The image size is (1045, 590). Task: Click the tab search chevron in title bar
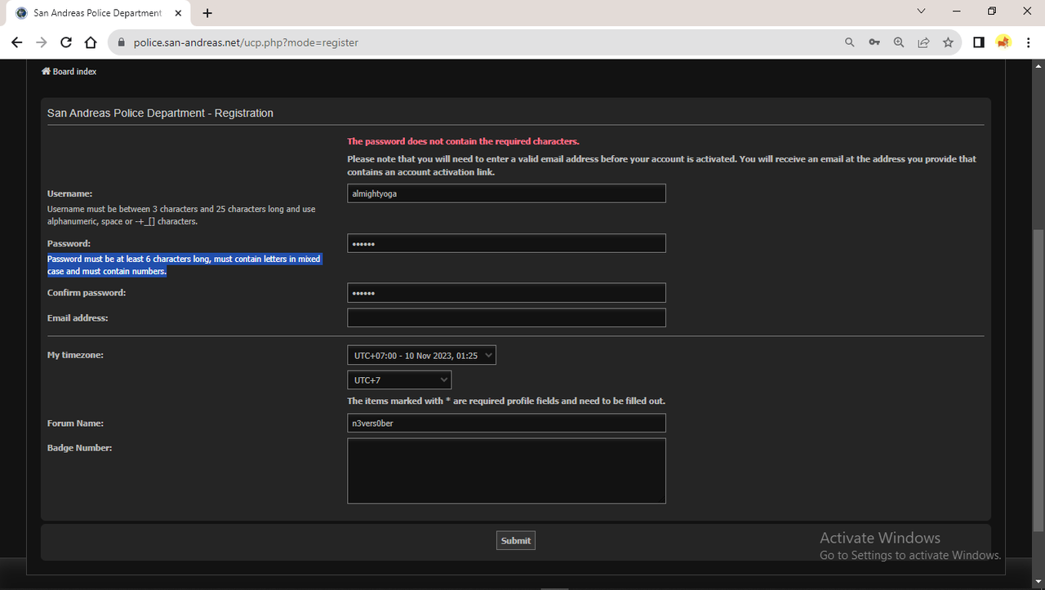click(922, 11)
